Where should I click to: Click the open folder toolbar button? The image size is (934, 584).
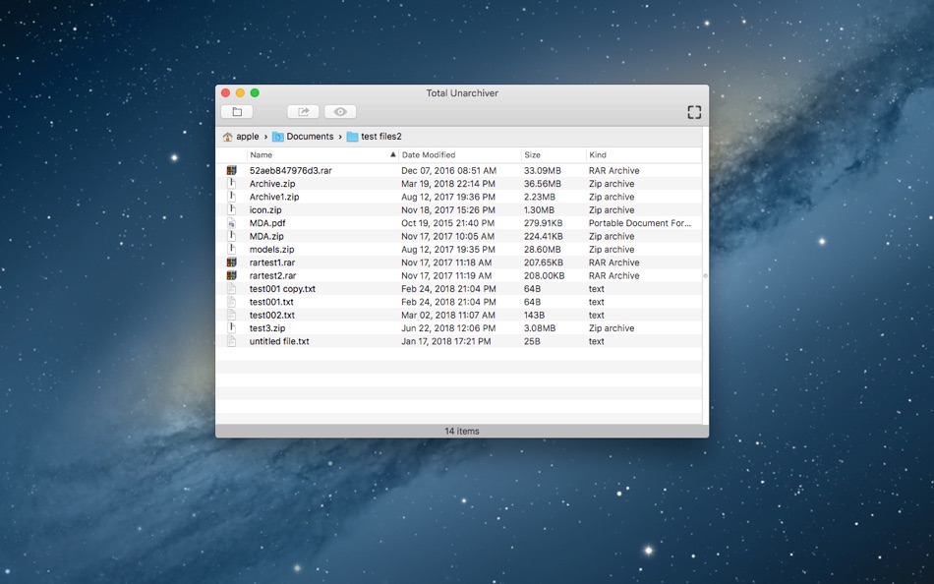[x=237, y=112]
